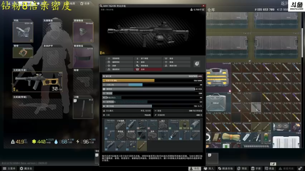
Task: Select the DARS 3.2 rail part
Action: point(142,135)
